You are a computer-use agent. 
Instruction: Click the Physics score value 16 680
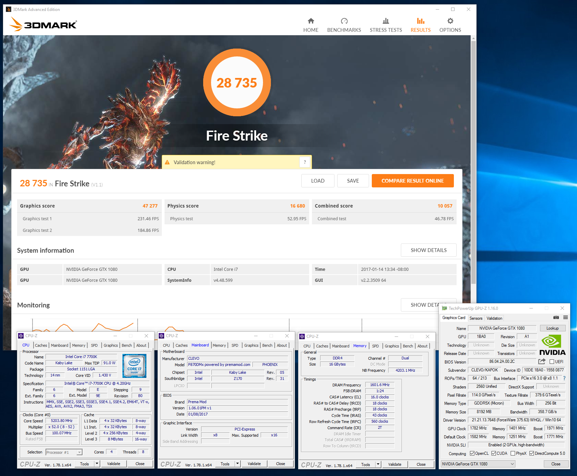[x=298, y=206]
